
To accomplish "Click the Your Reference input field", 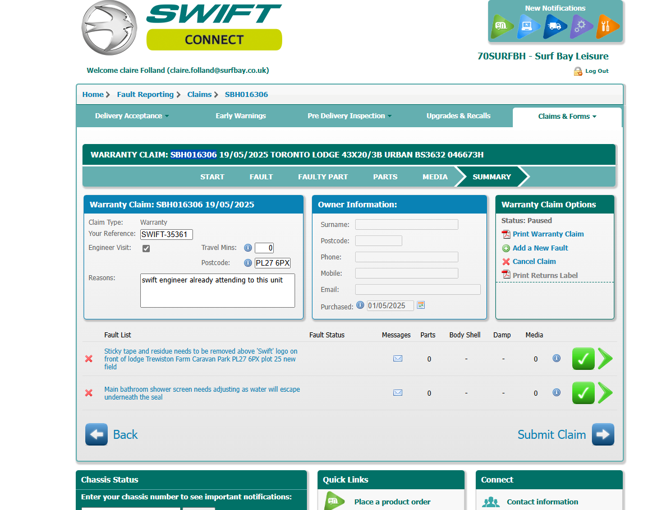I will coord(166,234).
